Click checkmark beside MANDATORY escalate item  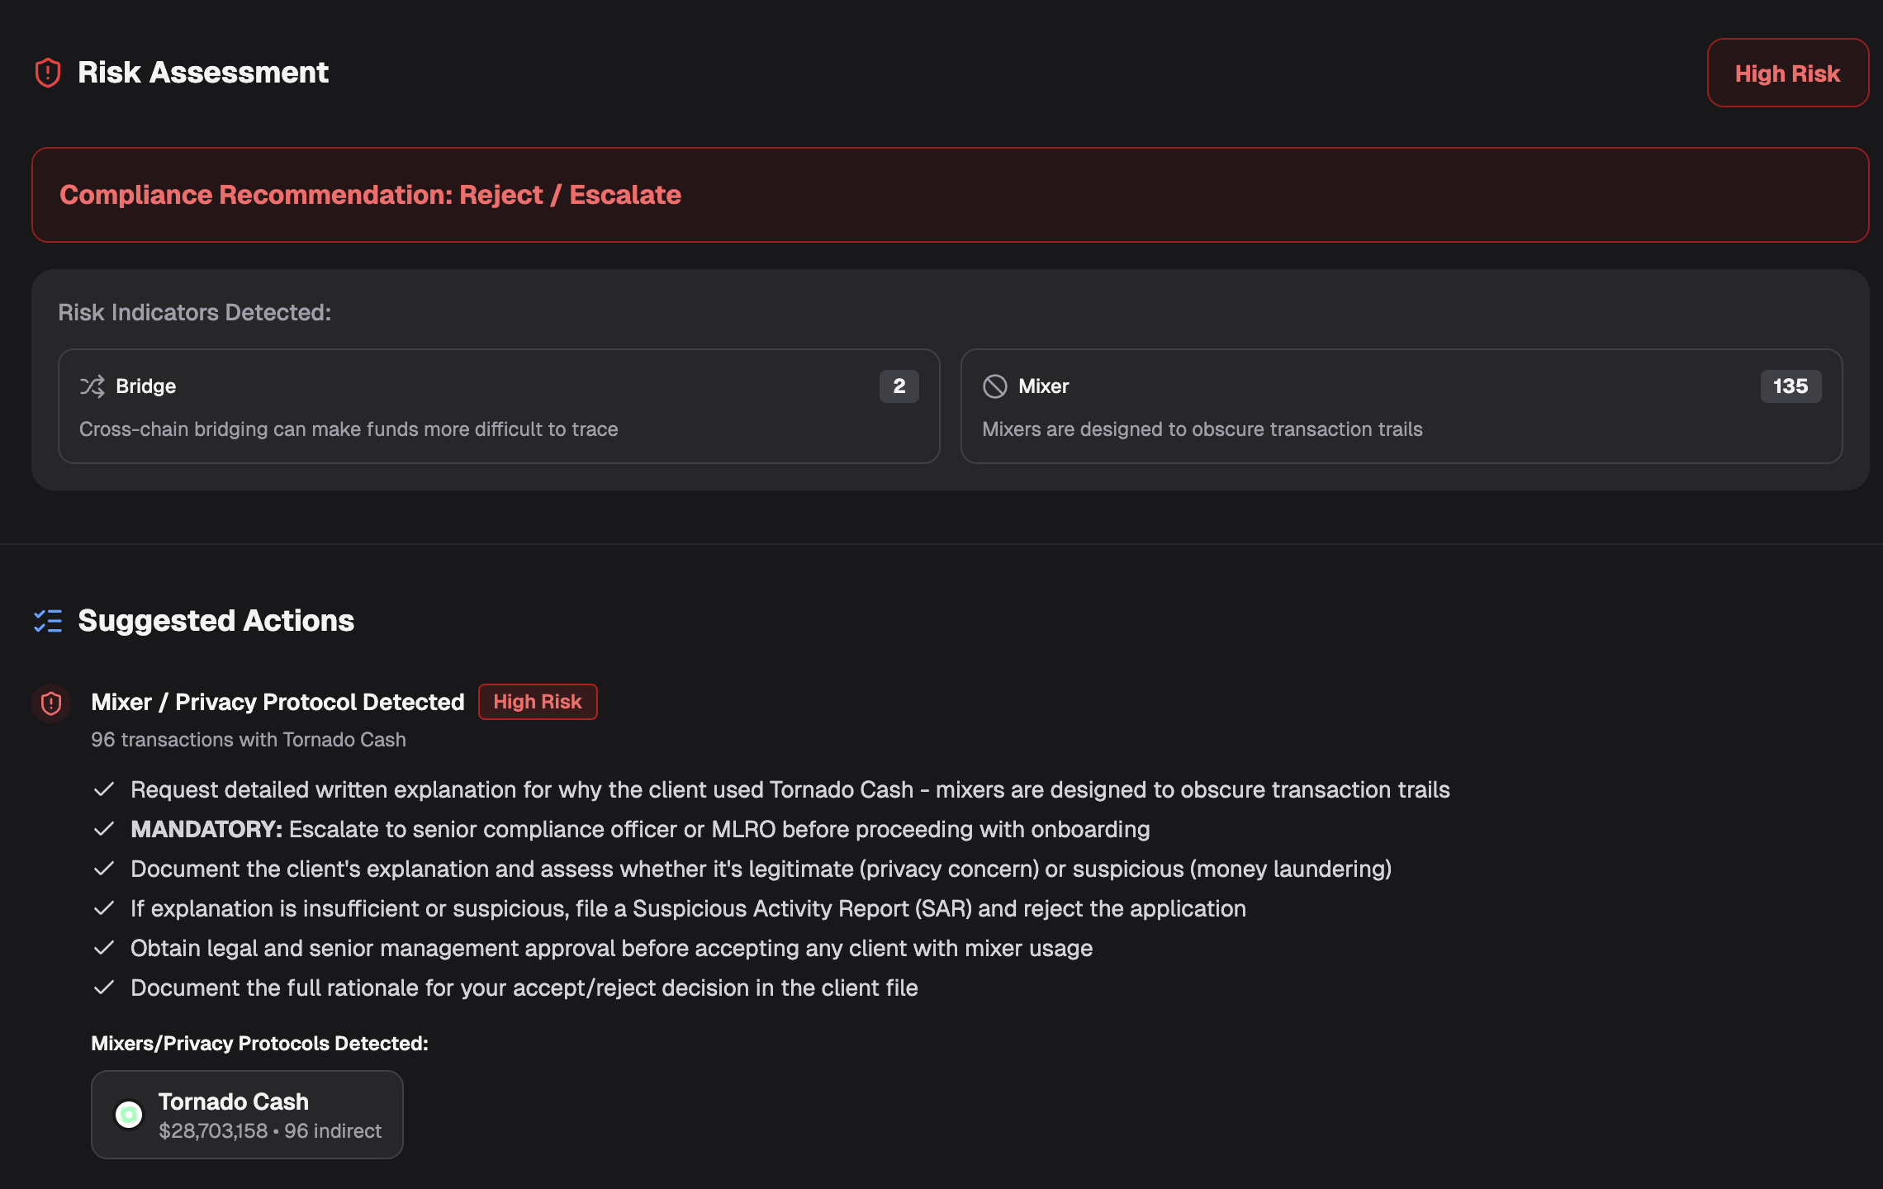click(104, 829)
